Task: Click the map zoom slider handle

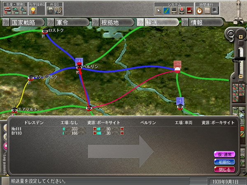Action: pyautogui.click(x=240, y=60)
